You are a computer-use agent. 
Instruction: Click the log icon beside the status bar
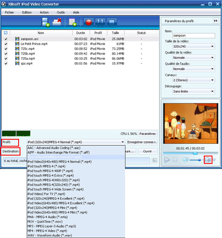click(x=155, y=161)
